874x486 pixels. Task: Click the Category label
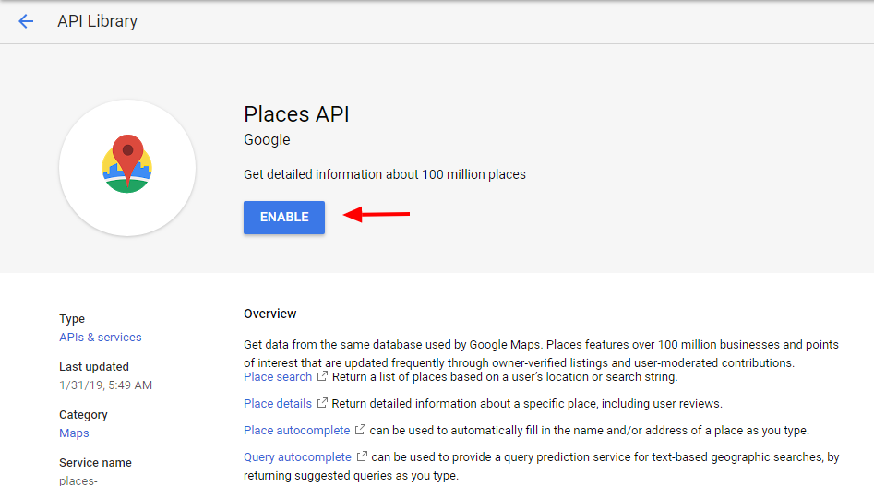coord(83,415)
